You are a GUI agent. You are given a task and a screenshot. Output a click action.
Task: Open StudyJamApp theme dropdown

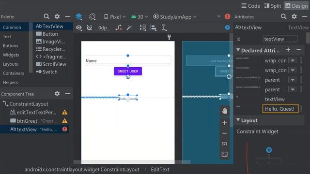pos(175,17)
